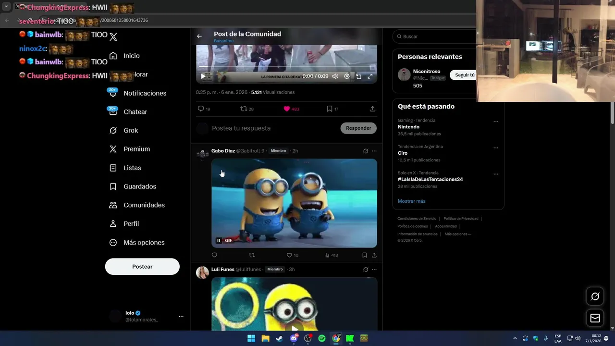Open the #LaIslaDeLasTentaciones24 trend
This screenshot has height=346, width=615.
[x=430, y=179]
